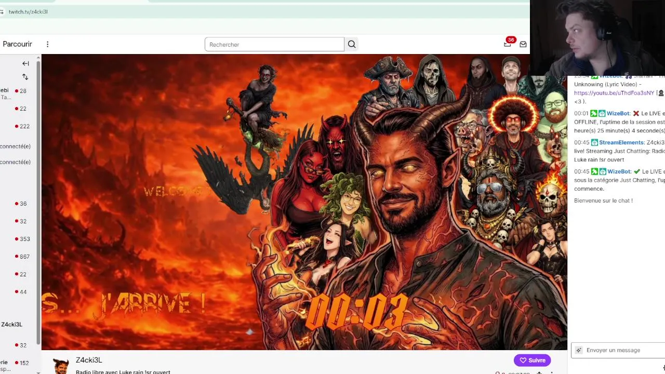The width and height of the screenshot is (665, 374).
Task: Click StreamElements username in chat
Action: tap(621, 142)
